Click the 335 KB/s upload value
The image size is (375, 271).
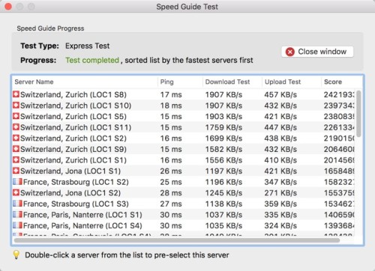coord(280,215)
